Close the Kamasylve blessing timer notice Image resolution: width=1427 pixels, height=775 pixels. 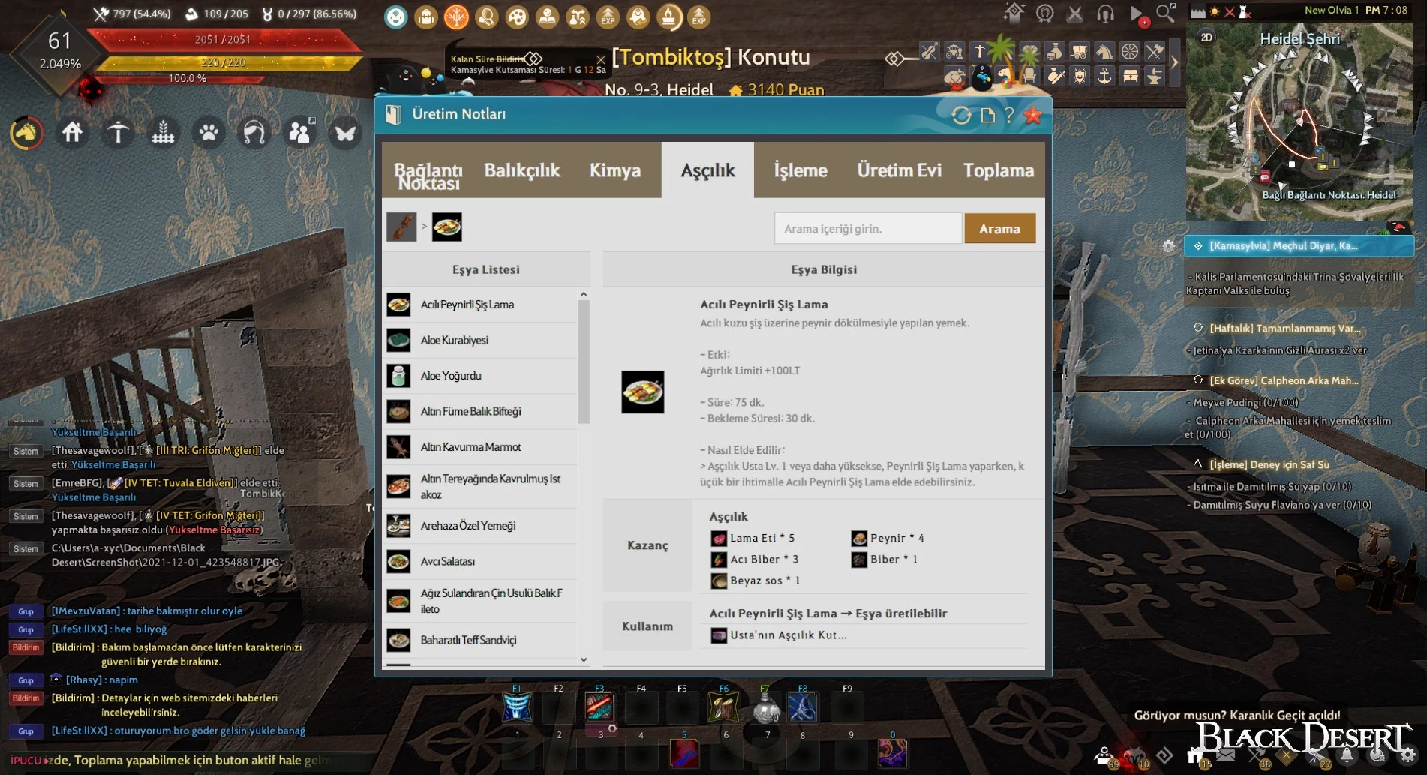(x=600, y=59)
